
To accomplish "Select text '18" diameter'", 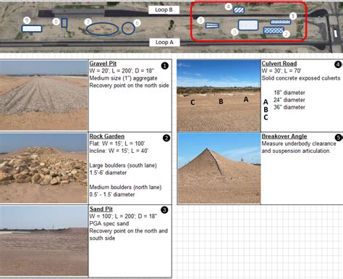I will pyautogui.click(x=289, y=93).
